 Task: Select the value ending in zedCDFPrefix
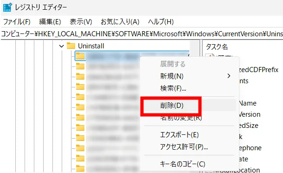coord(258,70)
